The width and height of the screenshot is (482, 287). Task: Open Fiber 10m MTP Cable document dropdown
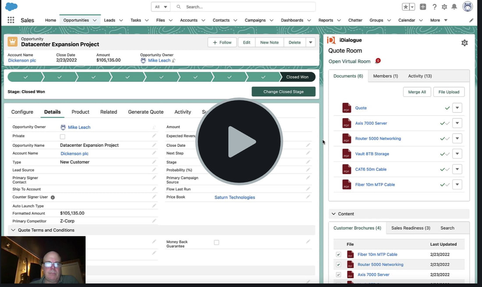[457, 185]
